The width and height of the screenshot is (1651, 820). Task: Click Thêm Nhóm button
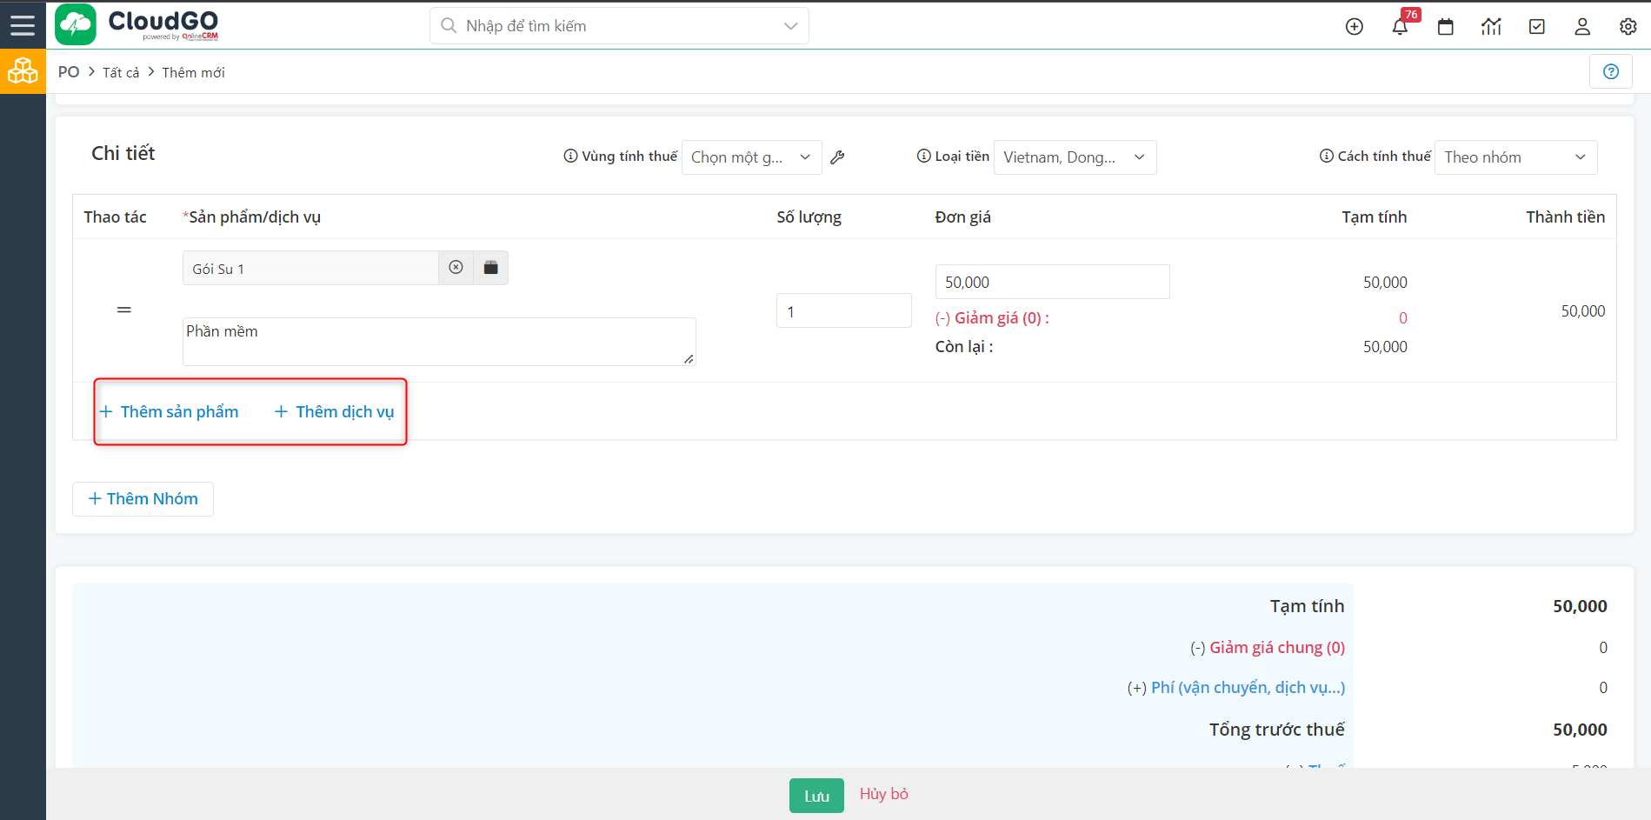click(x=143, y=499)
